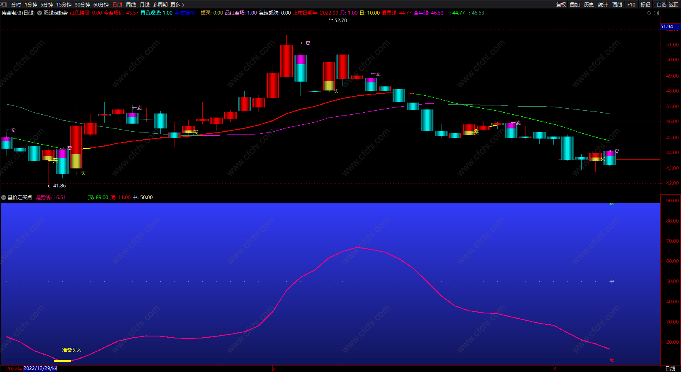Select the 5分钟 period tab
This screenshot has width=681, height=372.
pos(46,4)
